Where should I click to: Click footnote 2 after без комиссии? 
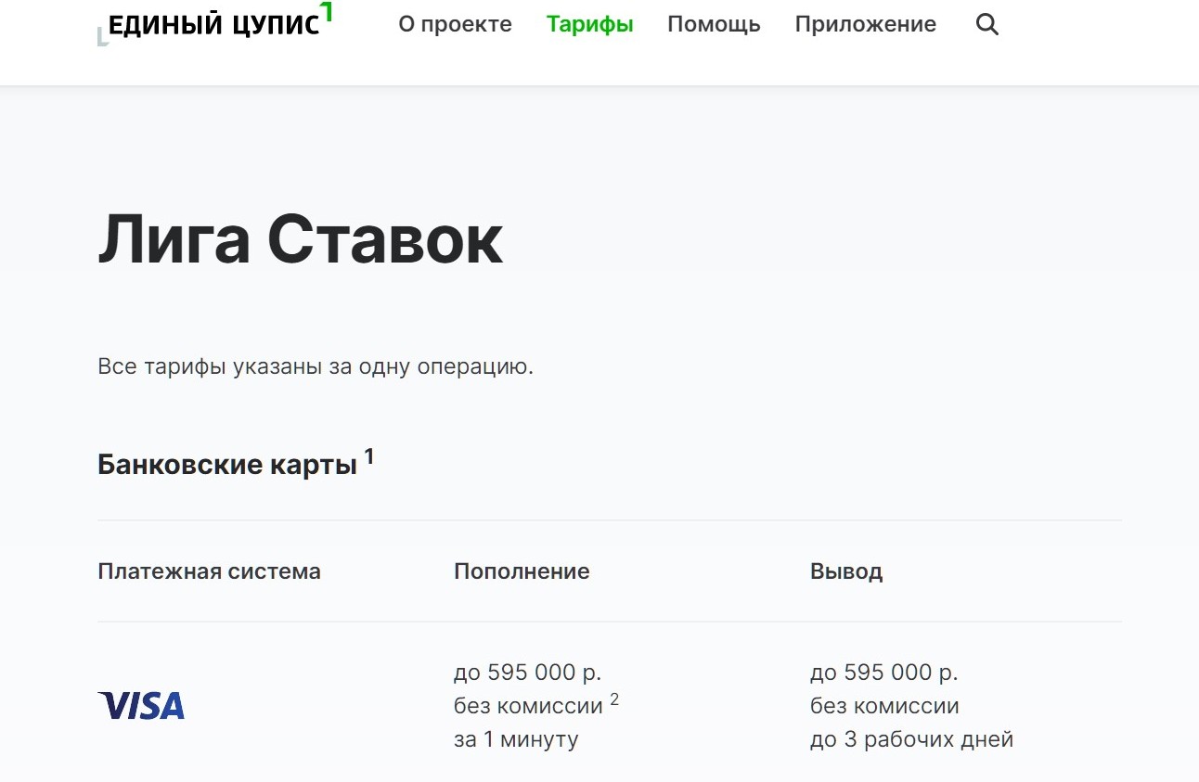pyautogui.click(x=614, y=699)
